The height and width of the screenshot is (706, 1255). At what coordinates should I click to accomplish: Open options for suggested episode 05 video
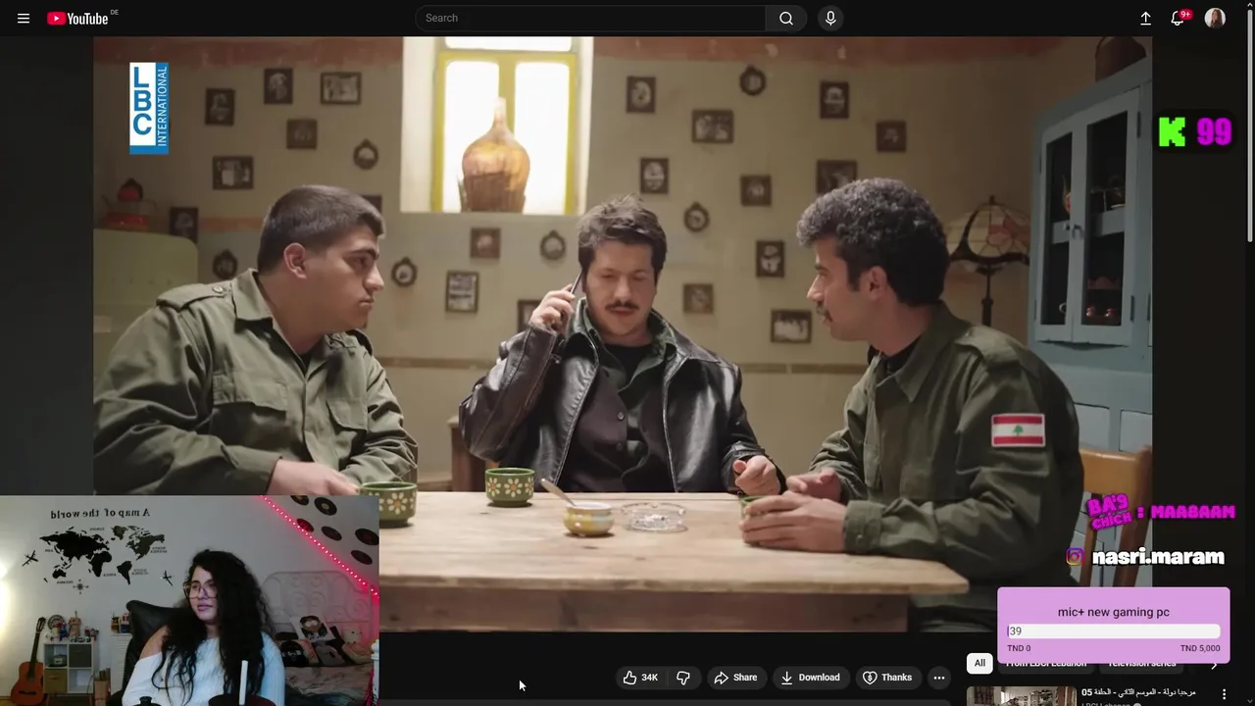[x=1224, y=694]
